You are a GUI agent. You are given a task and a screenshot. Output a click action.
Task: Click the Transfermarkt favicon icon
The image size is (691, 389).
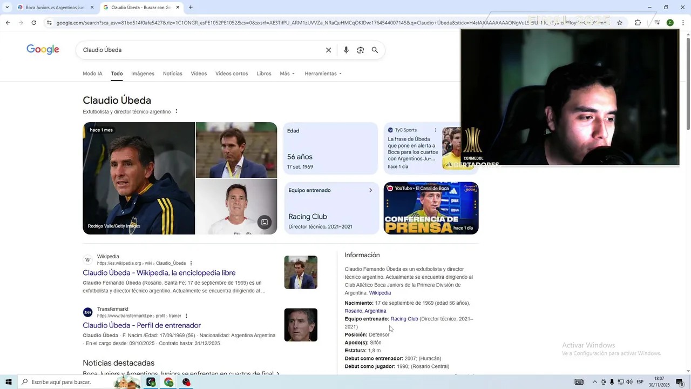(x=87, y=312)
